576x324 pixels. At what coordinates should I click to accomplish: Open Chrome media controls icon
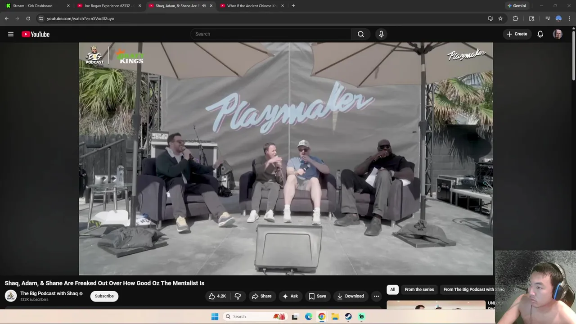(548, 18)
